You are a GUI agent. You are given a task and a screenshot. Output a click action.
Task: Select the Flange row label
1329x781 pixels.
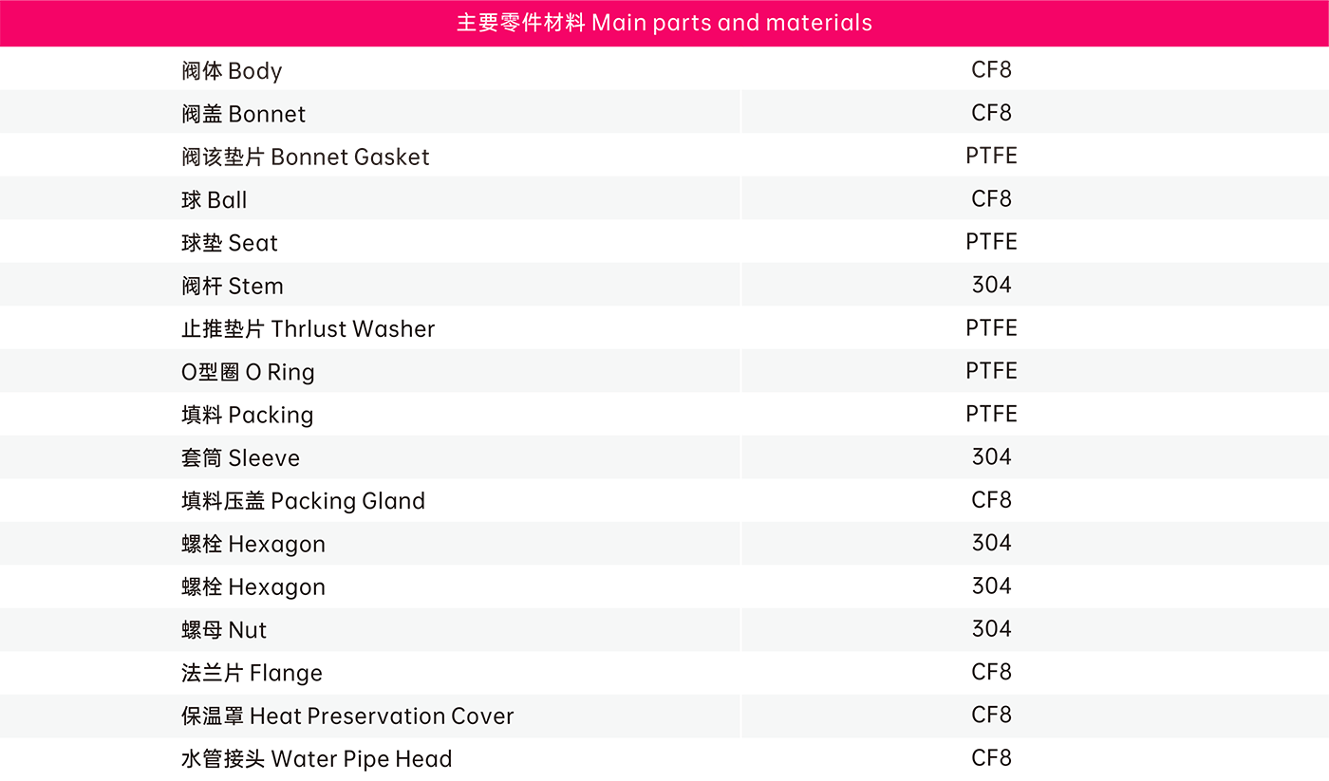[252, 673]
